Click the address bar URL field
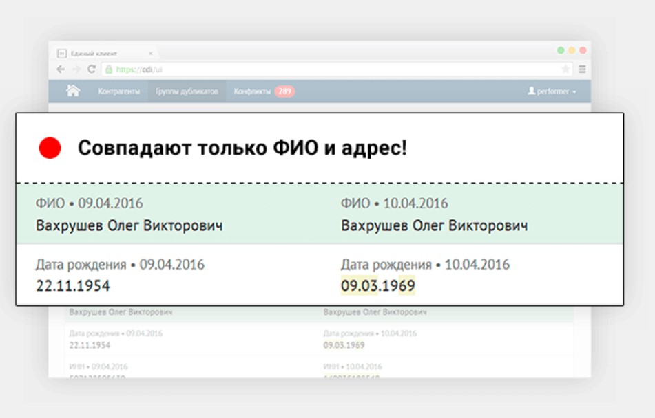The image size is (655, 418). pos(172,69)
